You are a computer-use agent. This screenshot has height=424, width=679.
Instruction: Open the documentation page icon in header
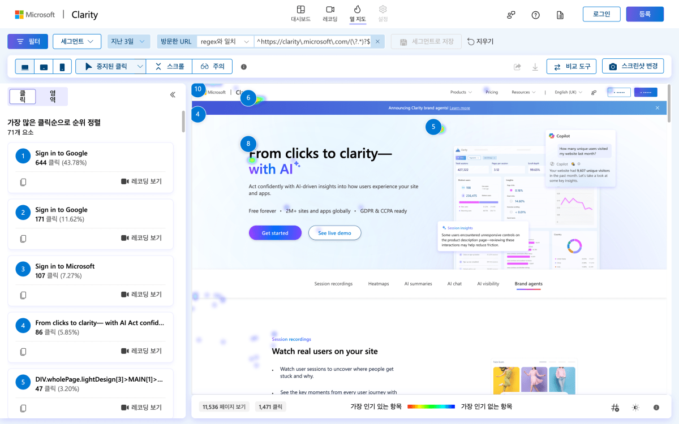tap(560, 15)
